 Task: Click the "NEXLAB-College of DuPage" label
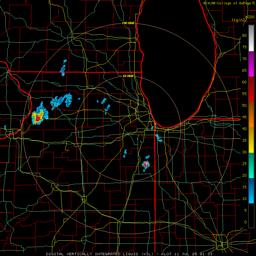[227, 3]
